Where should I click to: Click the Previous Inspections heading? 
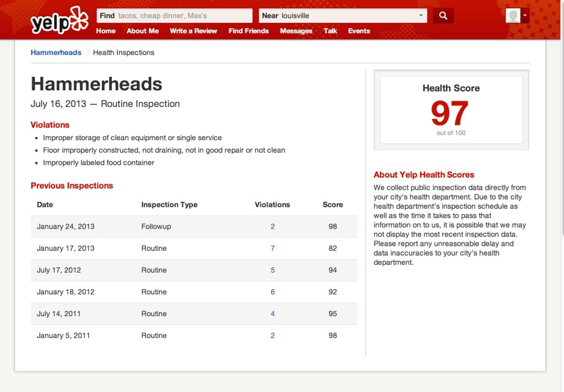coord(72,186)
